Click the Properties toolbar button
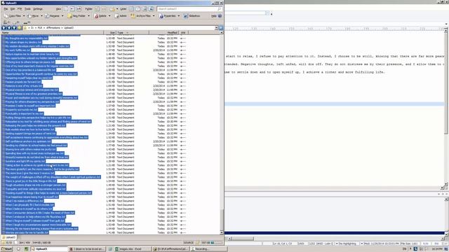Image resolution: width=449 pixels, height=252 pixels. point(168,16)
